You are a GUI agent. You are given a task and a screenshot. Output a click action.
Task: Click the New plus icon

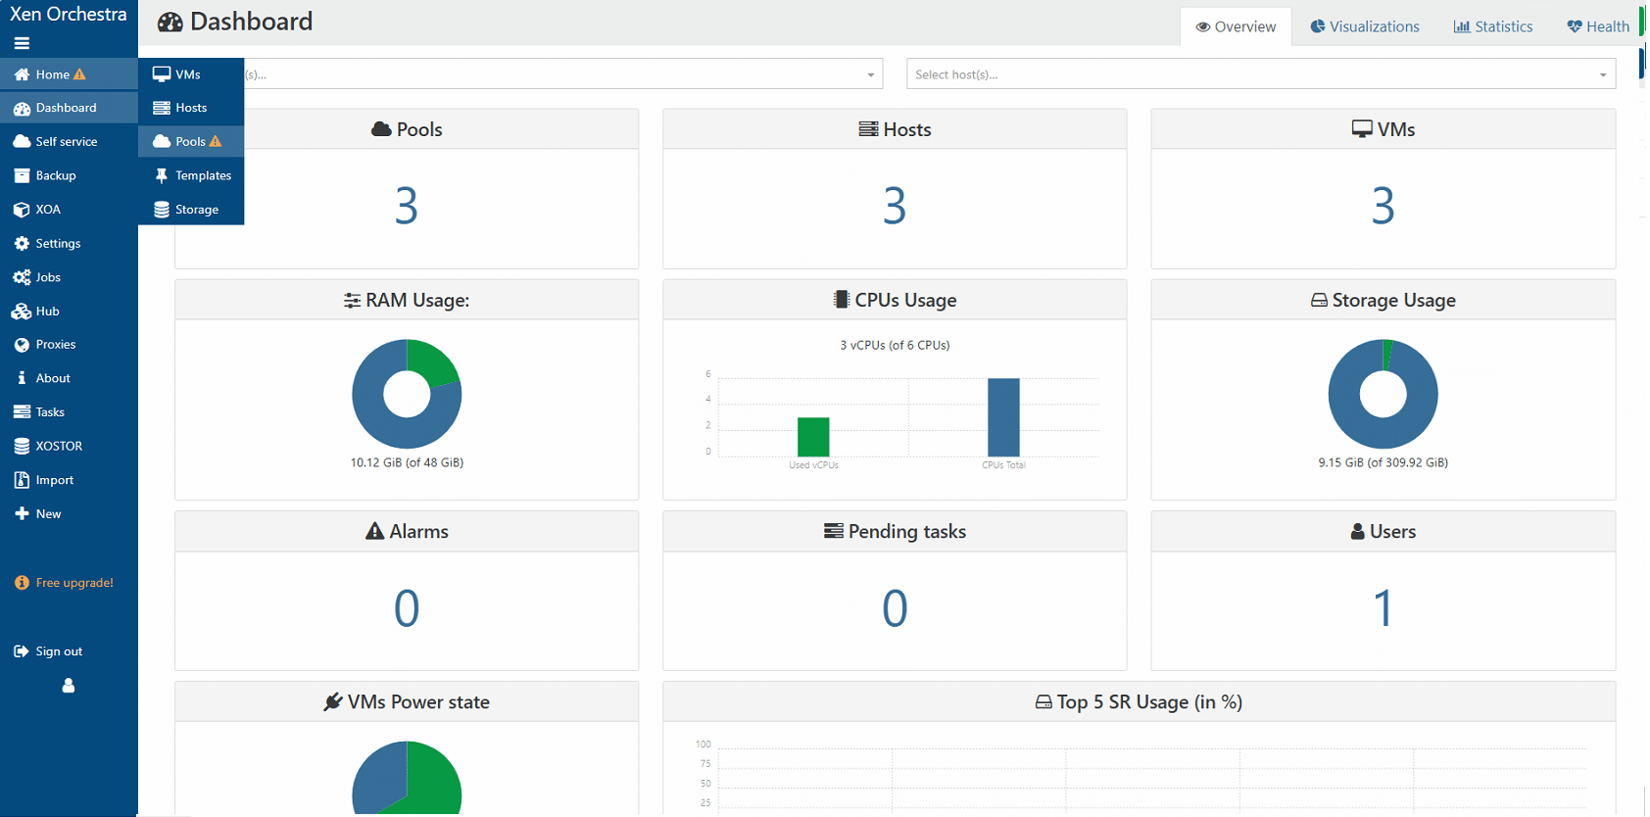(x=22, y=513)
